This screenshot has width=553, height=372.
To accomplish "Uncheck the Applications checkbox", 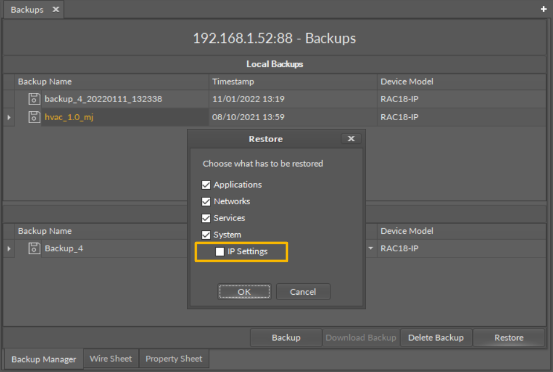I will (x=206, y=185).
